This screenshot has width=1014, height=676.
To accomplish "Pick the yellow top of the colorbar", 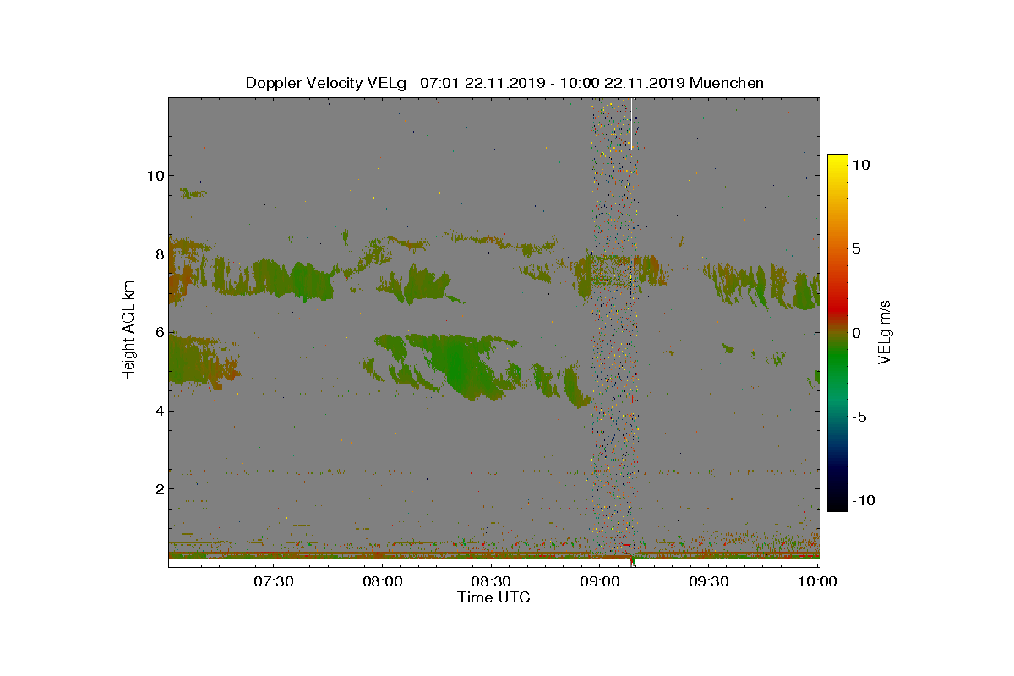I will click(x=837, y=161).
